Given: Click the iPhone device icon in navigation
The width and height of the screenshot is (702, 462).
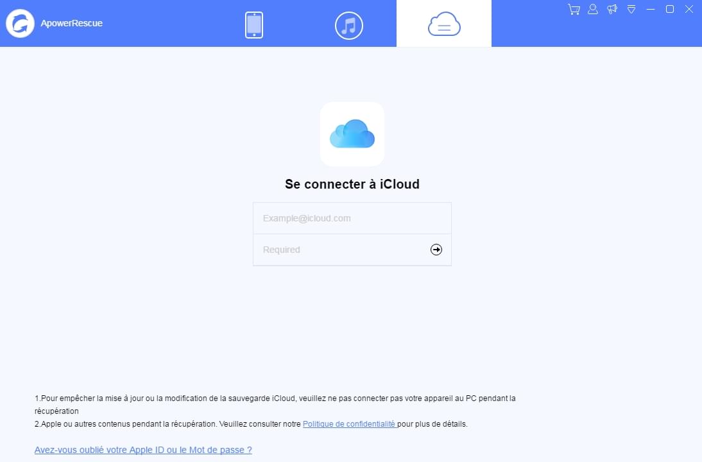Looking at the screenshot, I should pos(254,23).
